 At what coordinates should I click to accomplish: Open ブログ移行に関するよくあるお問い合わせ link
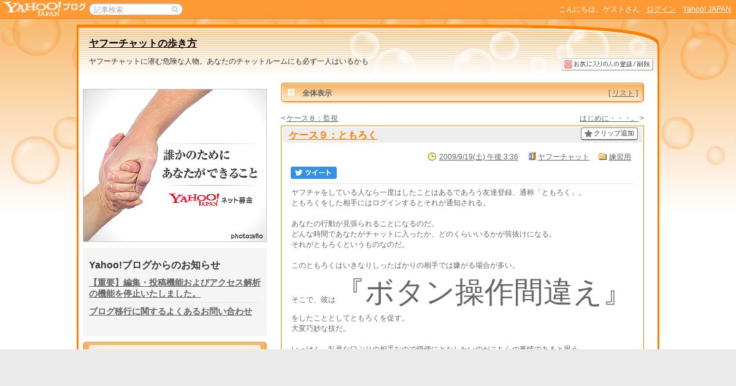pyautogui.click(x=171, y=311)
